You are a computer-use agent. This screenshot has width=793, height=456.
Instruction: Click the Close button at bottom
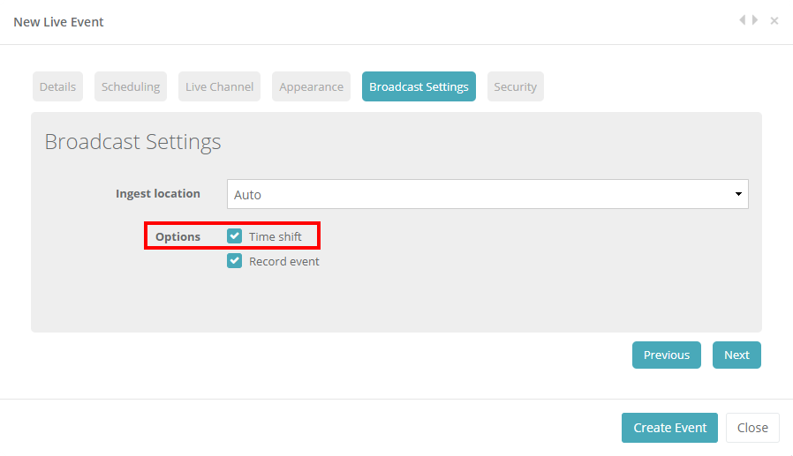coord(752,428)
